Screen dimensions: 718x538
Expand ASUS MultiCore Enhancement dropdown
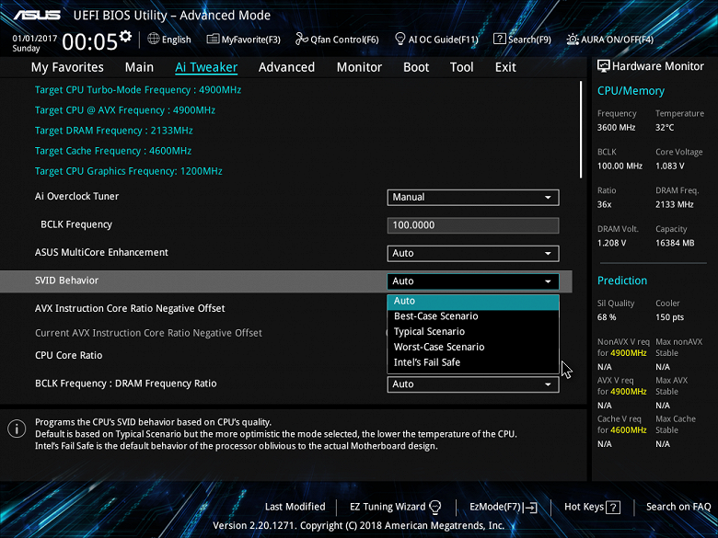coord(473,253)
